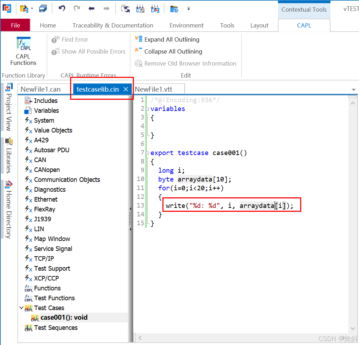Click Collapse All Outlining
The width and height of the screenshot is (359, 345).
click(x=168, y=51)
